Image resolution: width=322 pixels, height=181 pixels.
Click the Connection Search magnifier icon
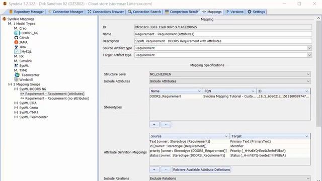point(130,12)
